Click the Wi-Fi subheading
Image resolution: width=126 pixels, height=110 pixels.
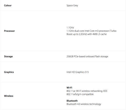click(69, 88)
